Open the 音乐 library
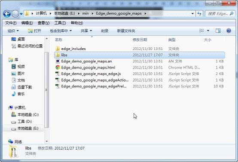This screenshot has height=162, width=238. point(21,94)
